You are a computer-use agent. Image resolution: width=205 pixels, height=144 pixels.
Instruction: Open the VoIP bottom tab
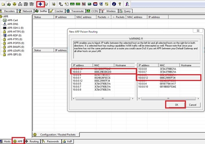coord(68,141)
